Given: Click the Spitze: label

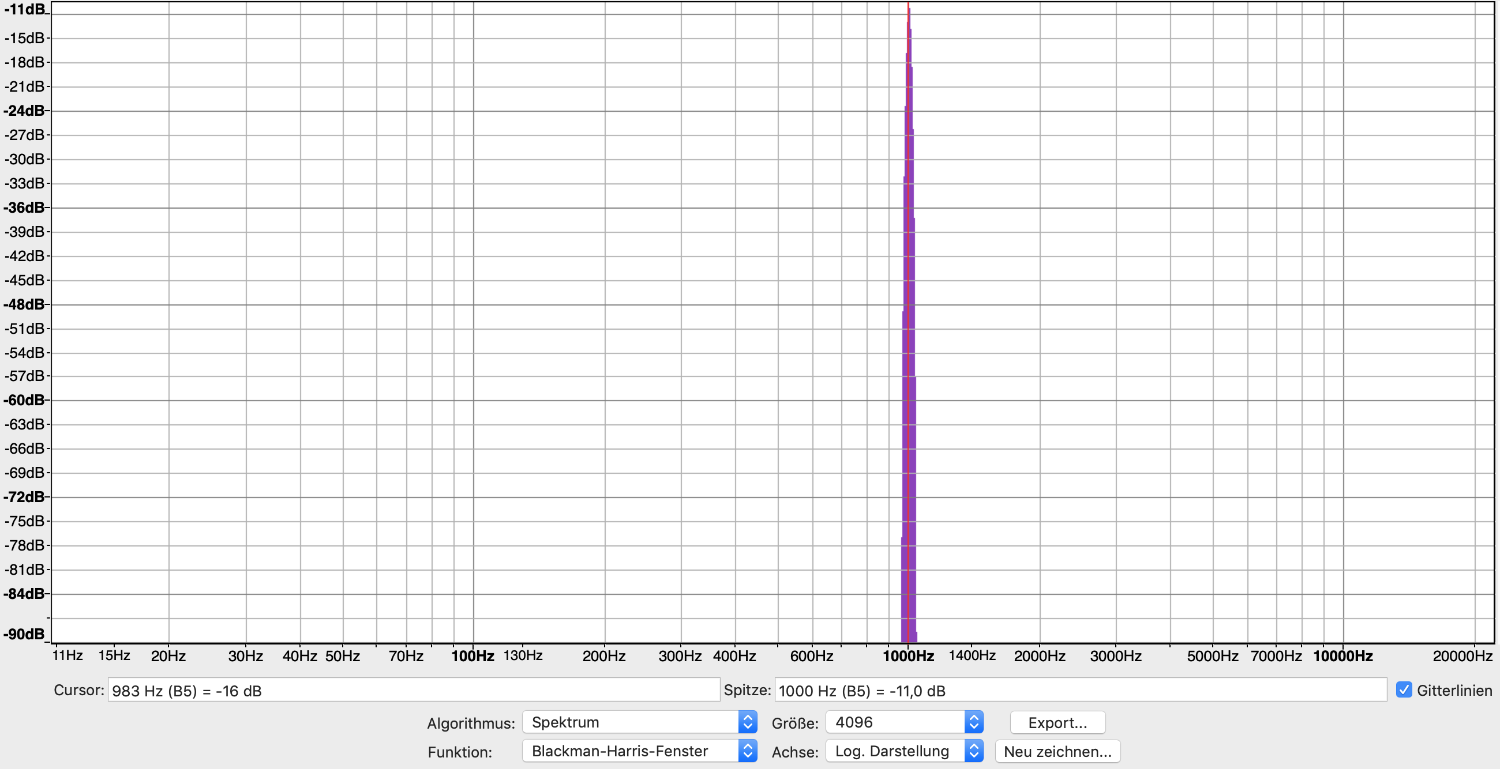Looking at the screenshot, I should click(747, 690).
